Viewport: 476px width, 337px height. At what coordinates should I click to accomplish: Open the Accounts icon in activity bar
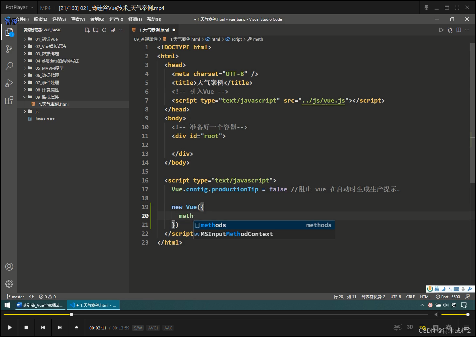[x=9, y=267]
